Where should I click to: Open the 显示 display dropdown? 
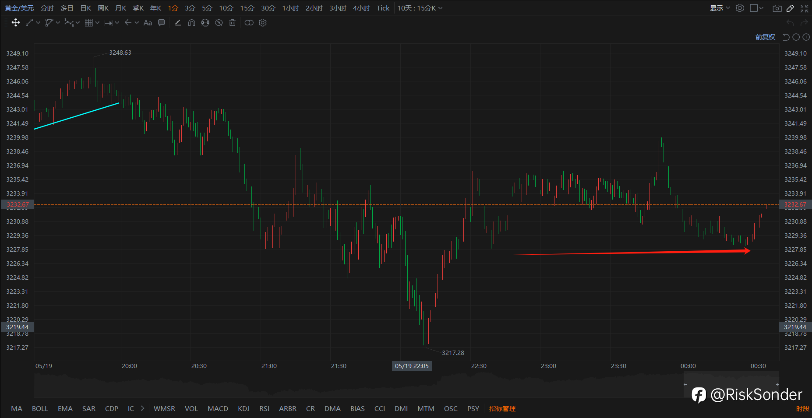point(720,8)
